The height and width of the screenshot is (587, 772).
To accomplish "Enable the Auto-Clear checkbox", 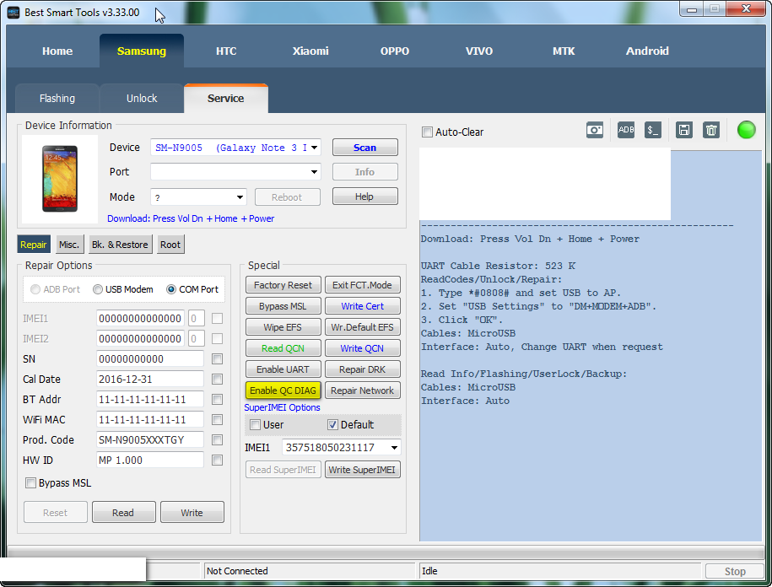I will [x=427, y=132].
